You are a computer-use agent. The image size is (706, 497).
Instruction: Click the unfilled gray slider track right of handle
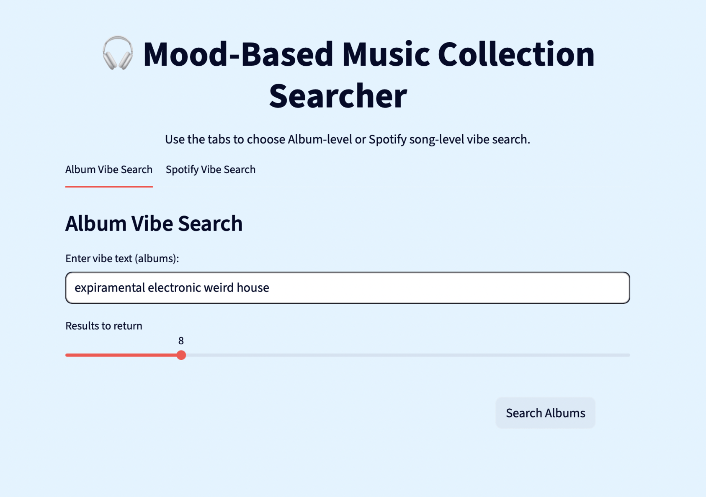pos(402,355)
